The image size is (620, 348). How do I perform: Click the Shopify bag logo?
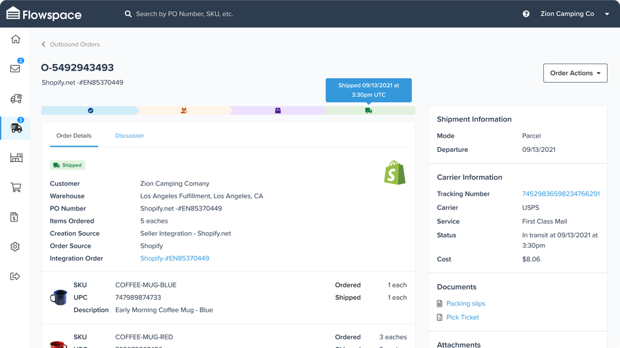pos(395,173)
